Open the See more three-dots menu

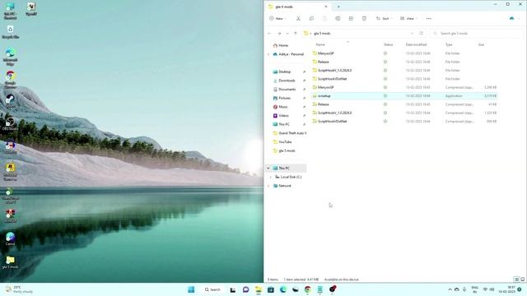click(428, 18)
